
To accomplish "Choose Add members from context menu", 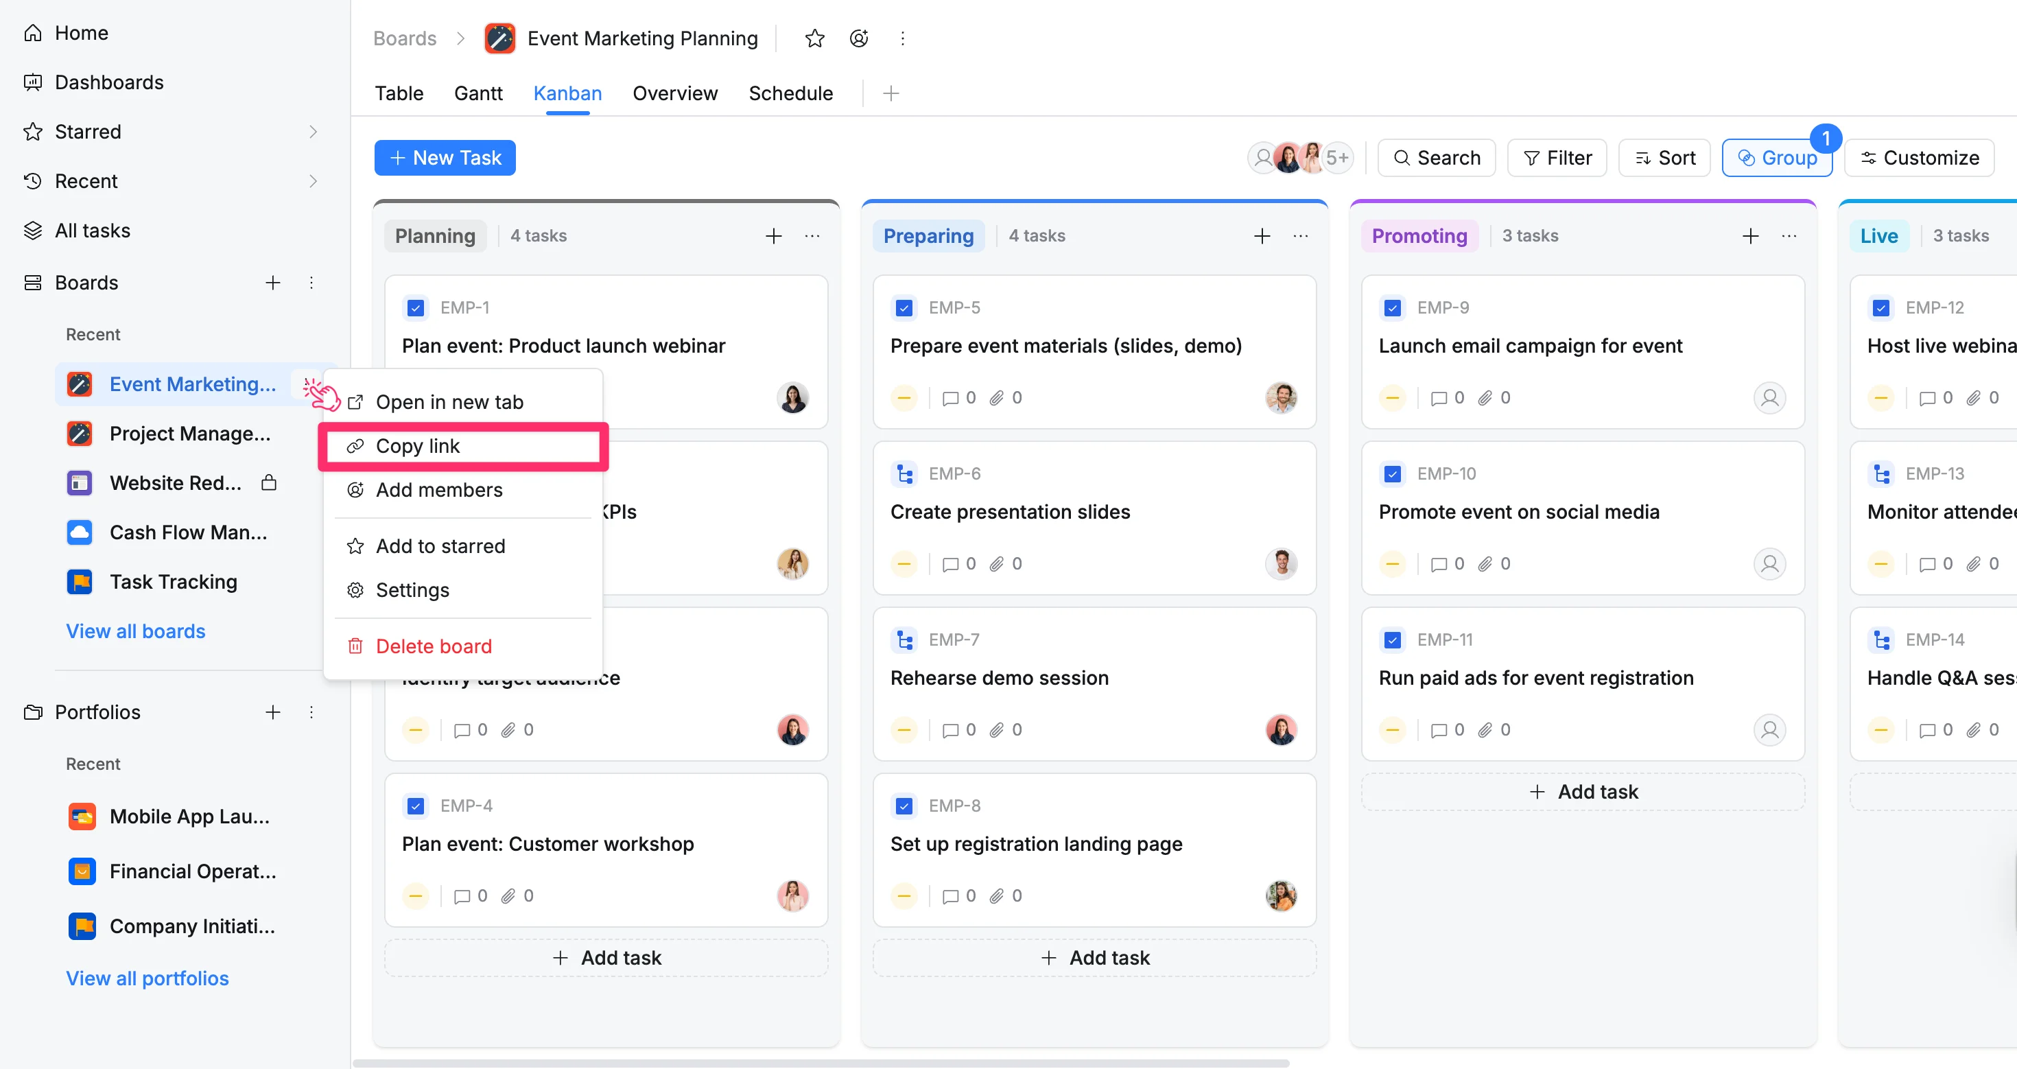I will tap(463, 491).
